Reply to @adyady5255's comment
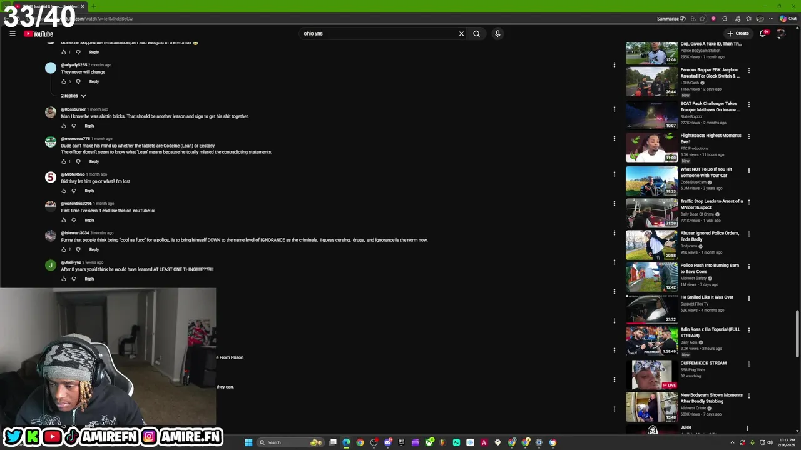801x450 pixels. [94, 81]
